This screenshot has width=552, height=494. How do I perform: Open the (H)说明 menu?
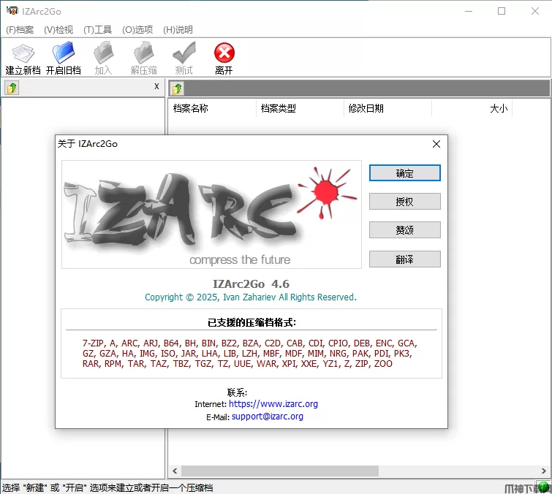tap(178, 29)
